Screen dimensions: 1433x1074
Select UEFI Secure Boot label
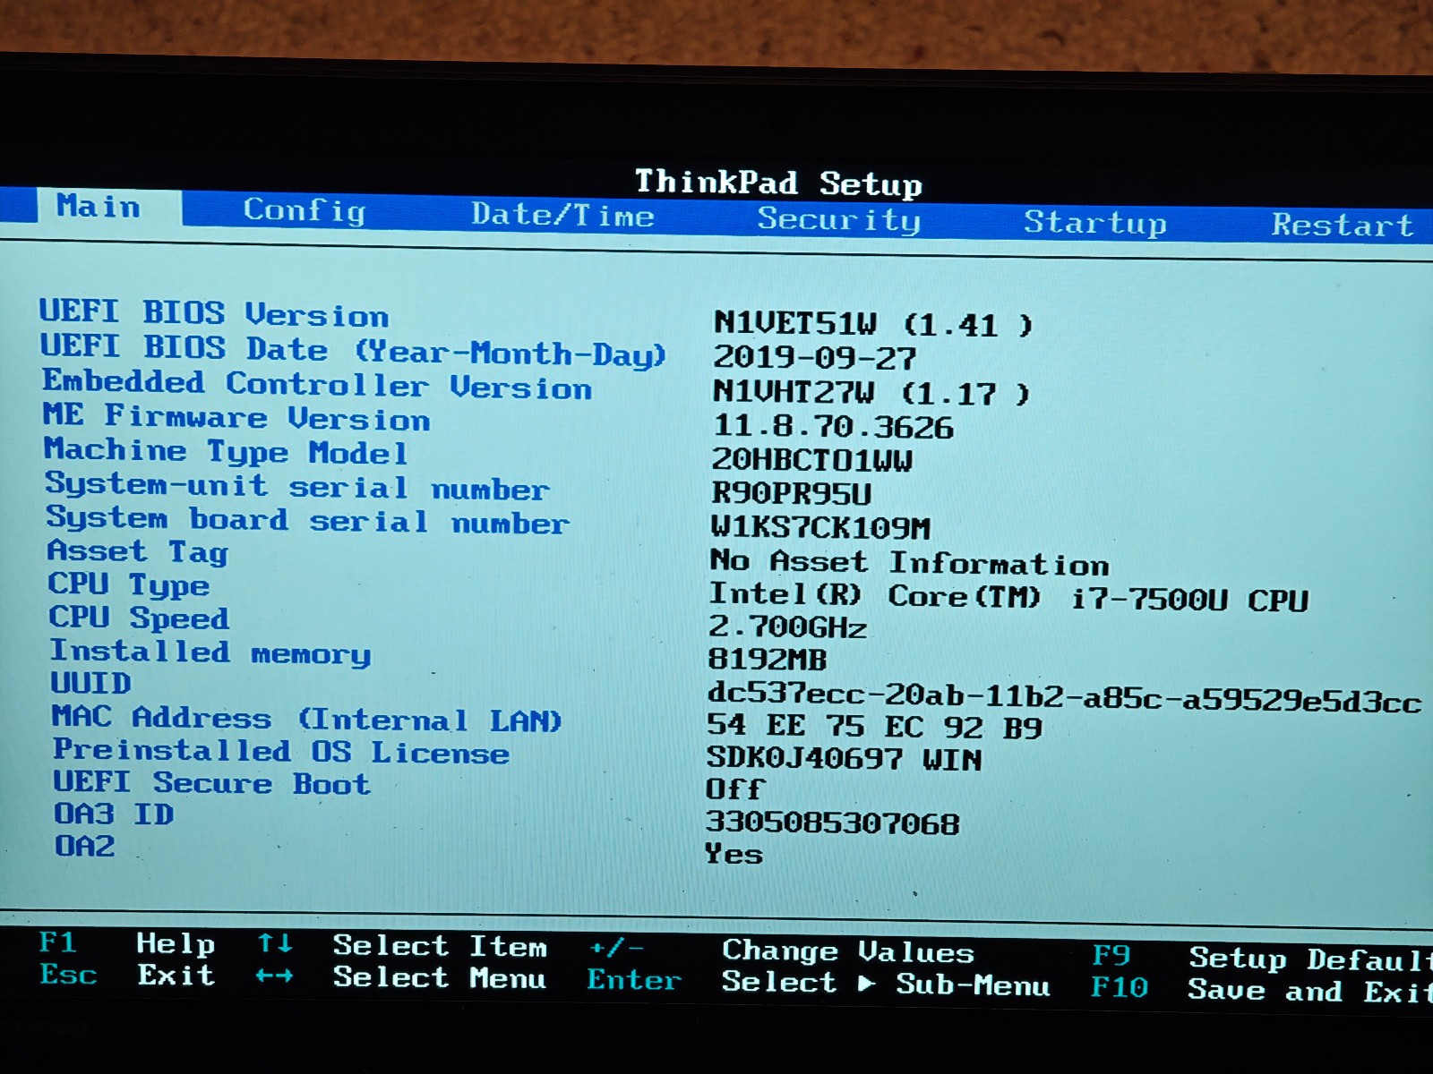click(211, 783)
